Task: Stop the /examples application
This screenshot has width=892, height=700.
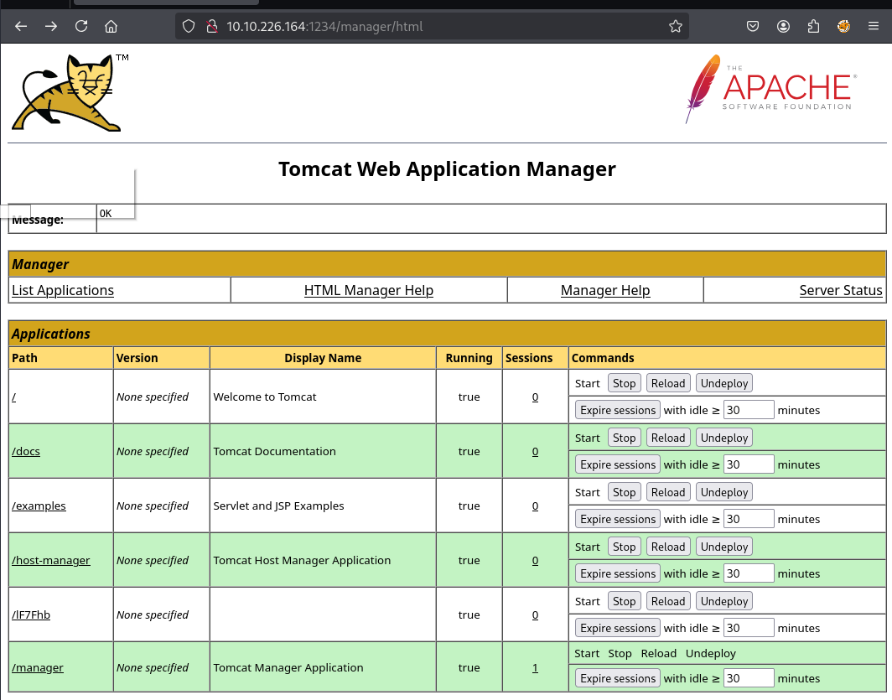Action: (x=624, y=492)
